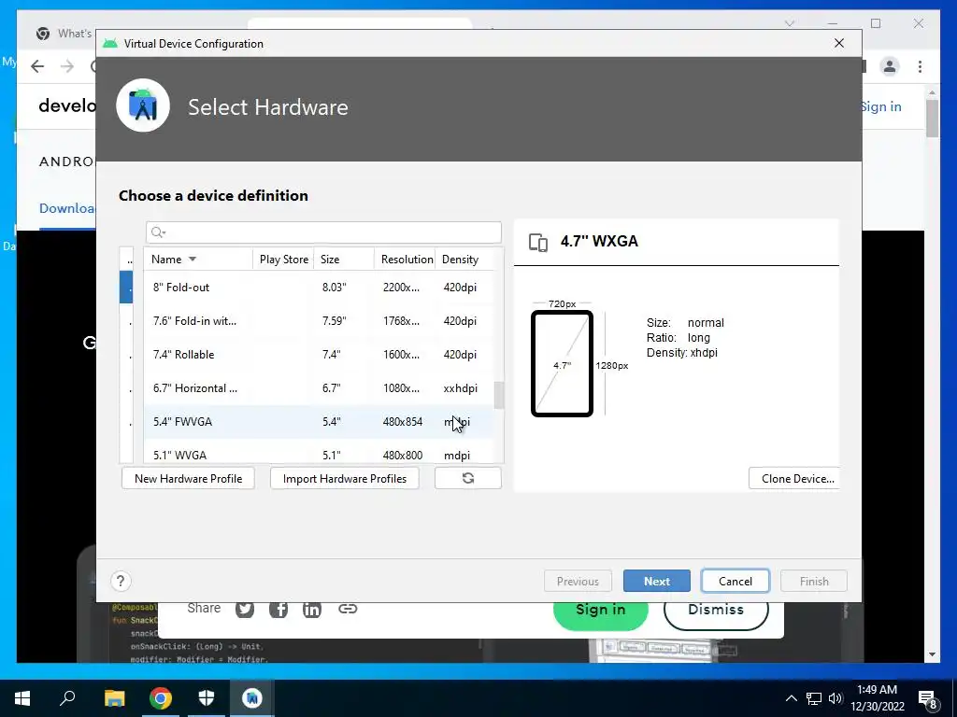Select the 5.4" FWVGA device row
Viewport: 957px width, 717px height.
pos(319,421)
